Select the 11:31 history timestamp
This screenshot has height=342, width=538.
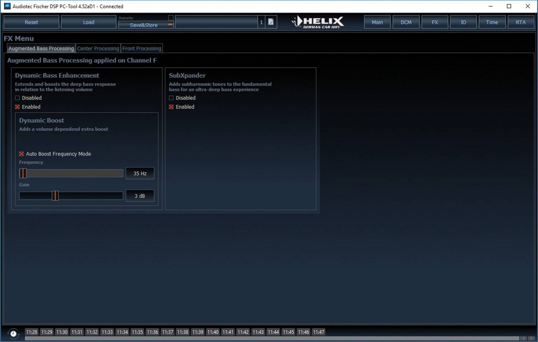tap(77, 332)
